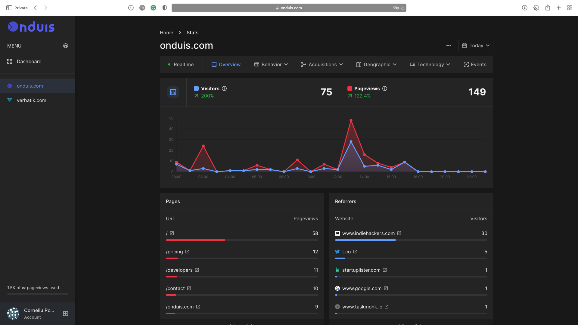Open the /pricing external link icon
578x325 pixels.
(x=187, y=252)
